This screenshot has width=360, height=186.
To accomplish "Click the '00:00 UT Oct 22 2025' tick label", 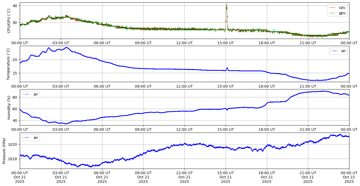I will (x=349, y=177).
